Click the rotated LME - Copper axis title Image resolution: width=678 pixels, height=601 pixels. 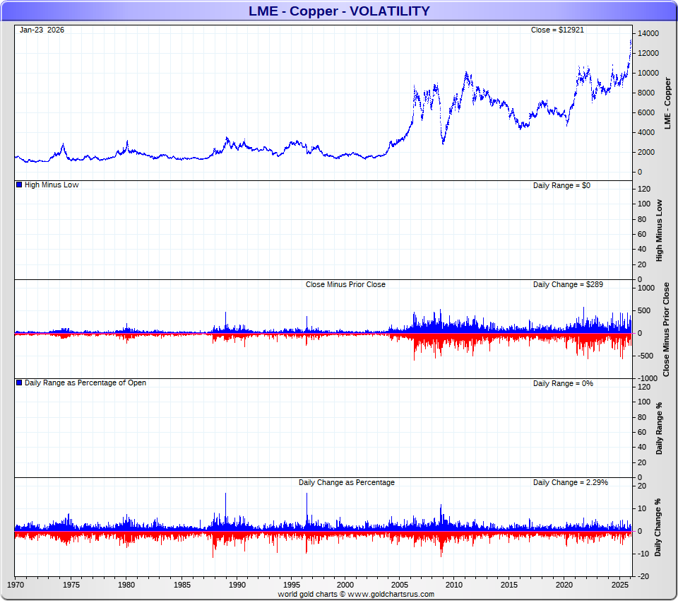[668, 103]
